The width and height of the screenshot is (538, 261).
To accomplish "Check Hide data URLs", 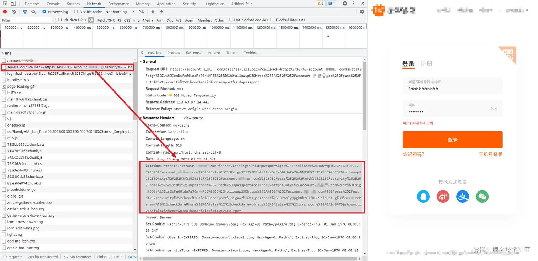I will [x=57, y=20].
